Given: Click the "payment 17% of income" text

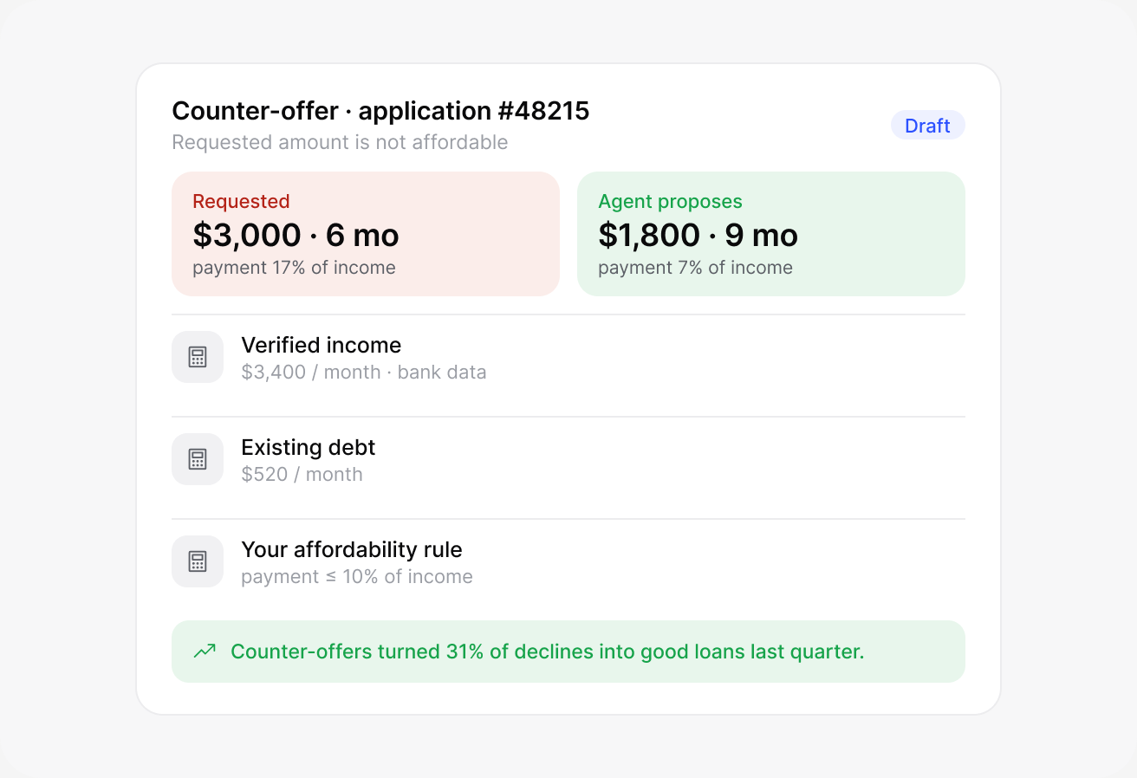Looking at the screenshot, I should click(294, 268).
